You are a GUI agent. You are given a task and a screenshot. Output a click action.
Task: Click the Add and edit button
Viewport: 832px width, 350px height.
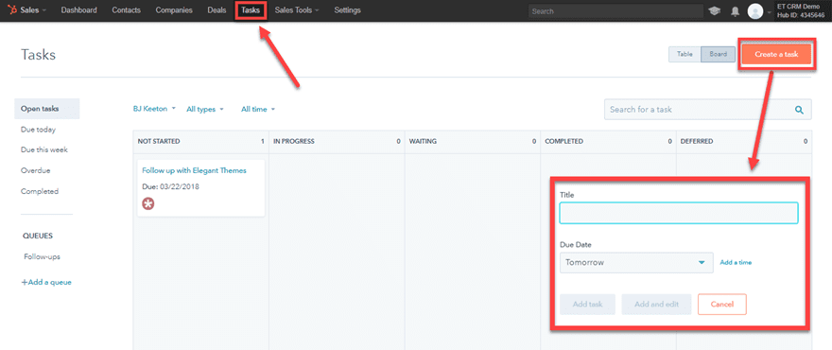pyautogui.click(x=656, y=305)
